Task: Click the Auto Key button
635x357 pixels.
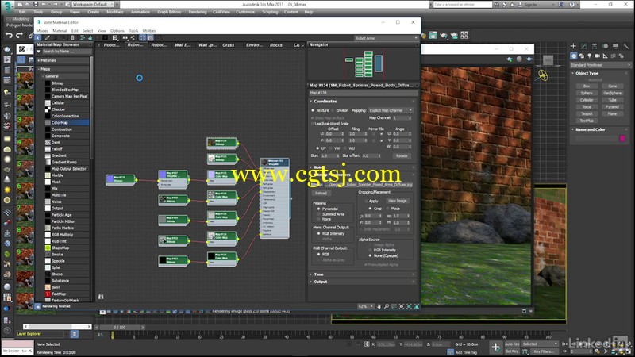Action: point(512,344)
